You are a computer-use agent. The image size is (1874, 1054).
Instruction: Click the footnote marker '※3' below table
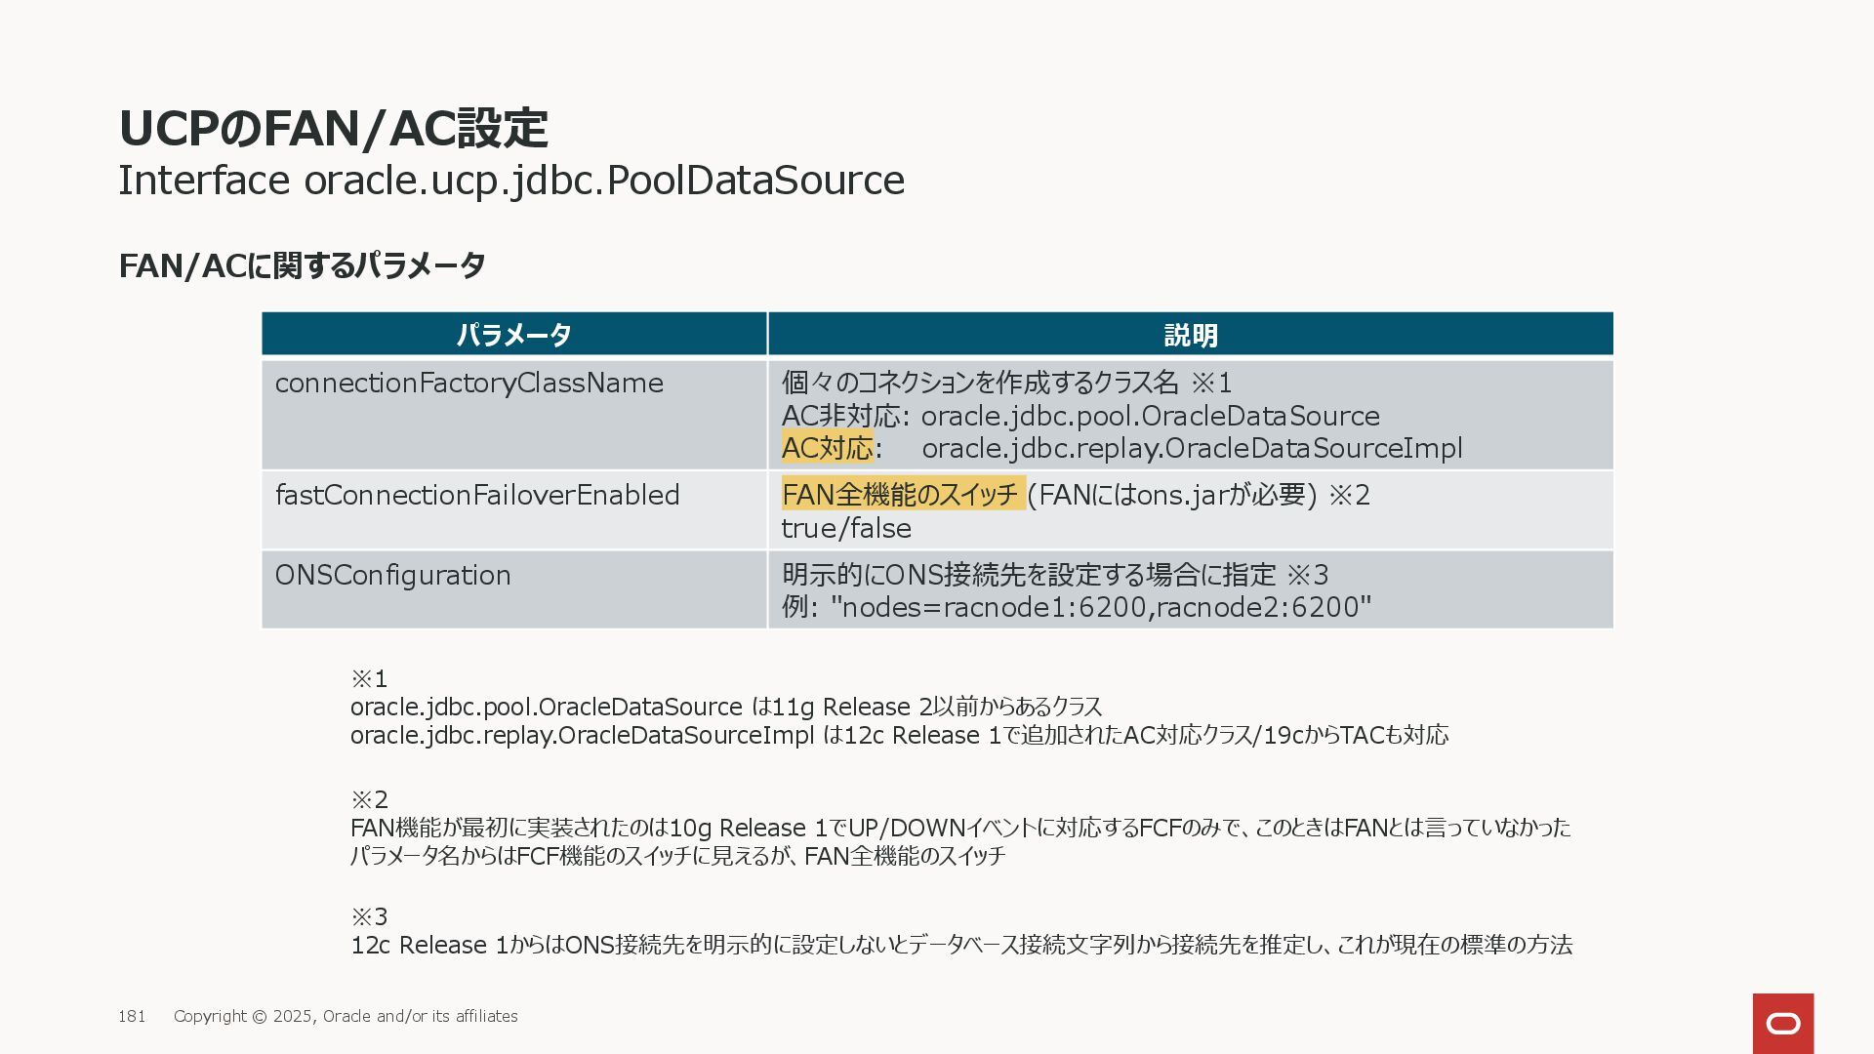pos(369,917)
